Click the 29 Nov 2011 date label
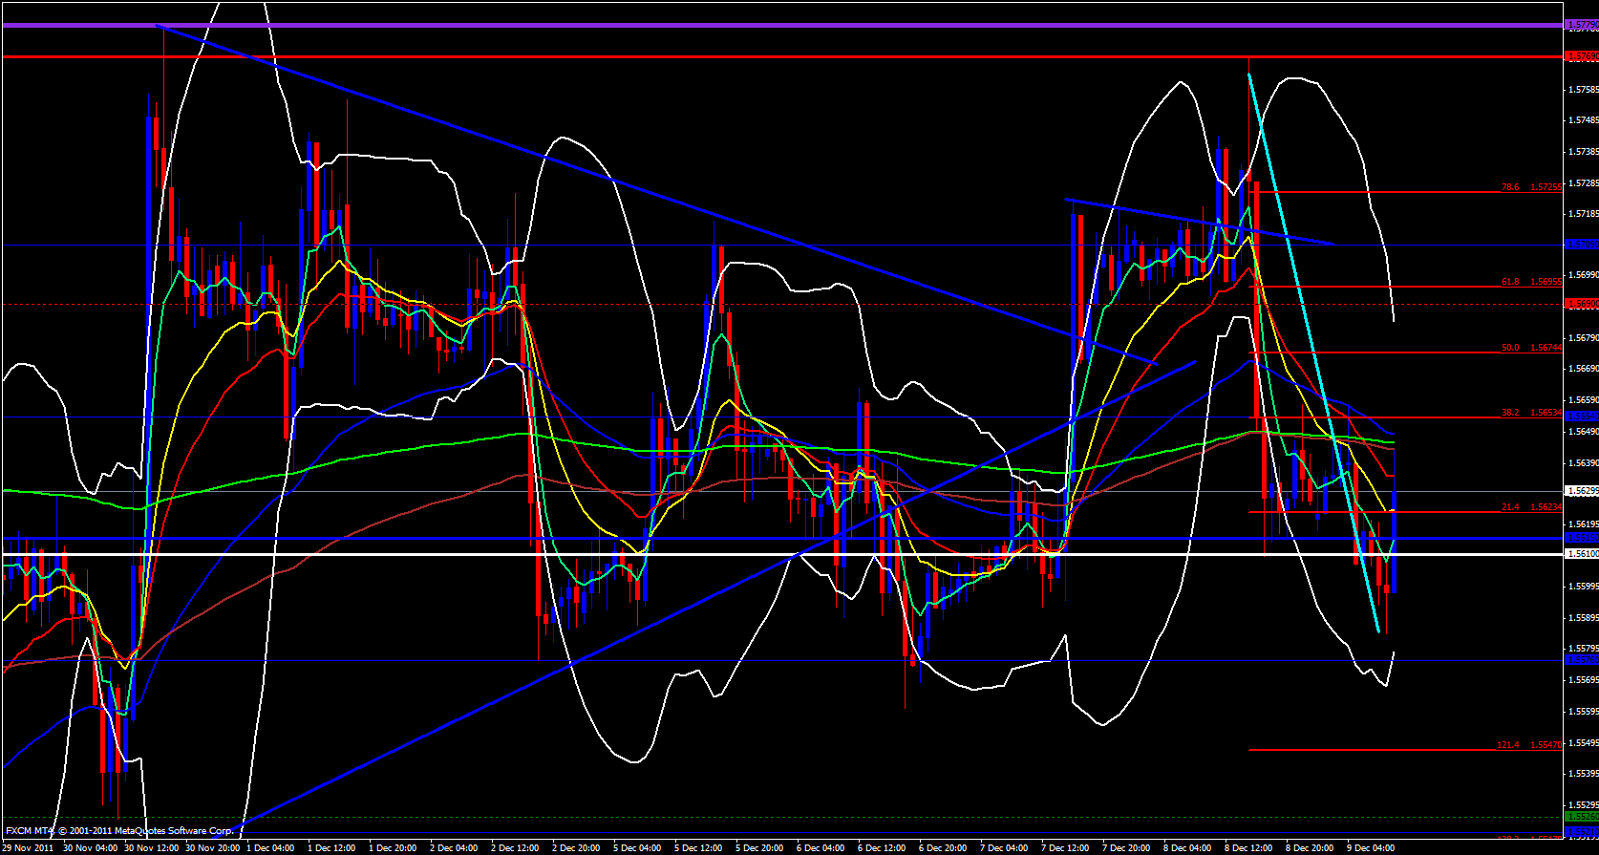Image resolution: width=1599 pixels, height=855 pixels. pos(29,847)
